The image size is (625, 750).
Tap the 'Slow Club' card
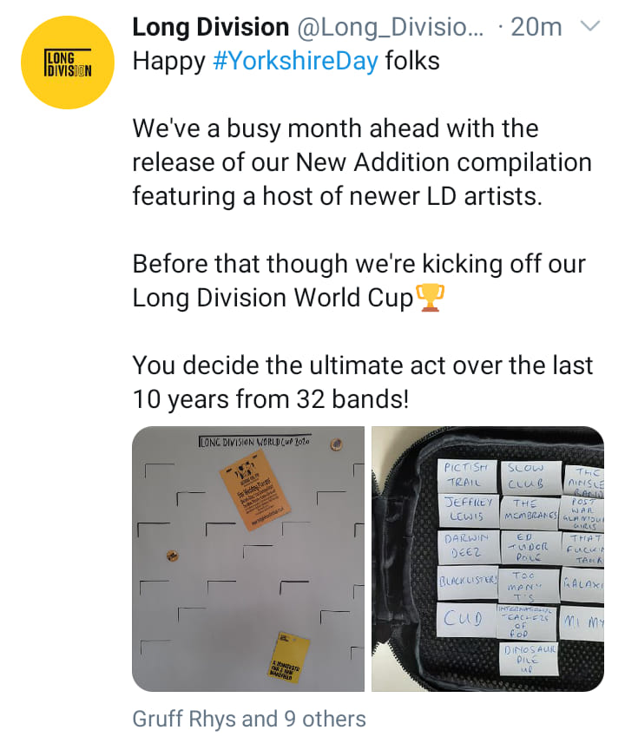tap(530, 475)
